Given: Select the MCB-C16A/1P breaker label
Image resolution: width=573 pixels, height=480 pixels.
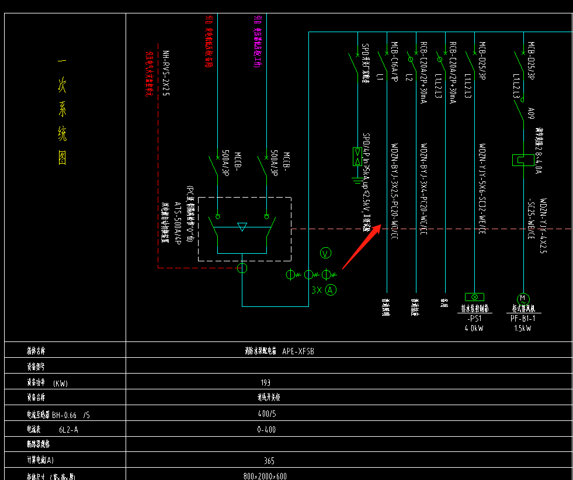Looking at the screenshot, I should tap(395, 61).
